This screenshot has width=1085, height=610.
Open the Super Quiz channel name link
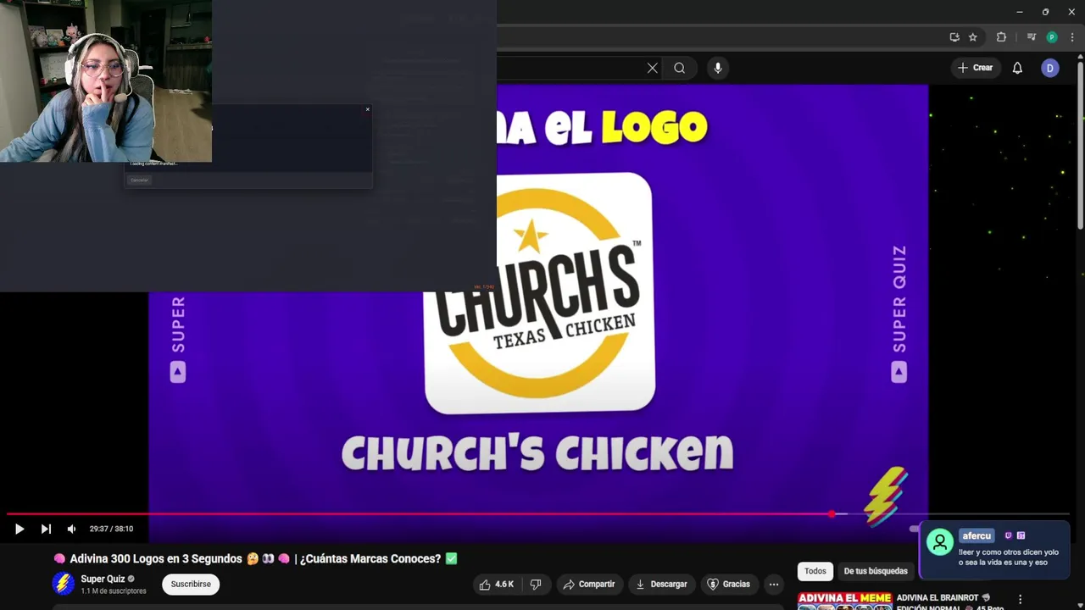103,579
